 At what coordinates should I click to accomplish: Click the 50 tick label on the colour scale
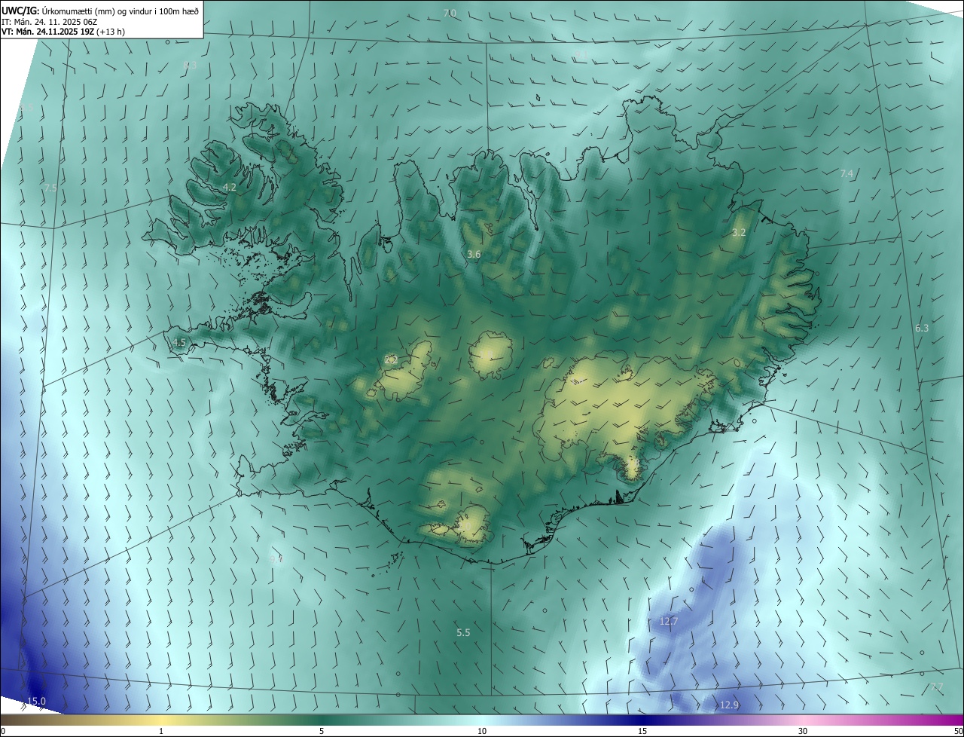tap(958, 731)
